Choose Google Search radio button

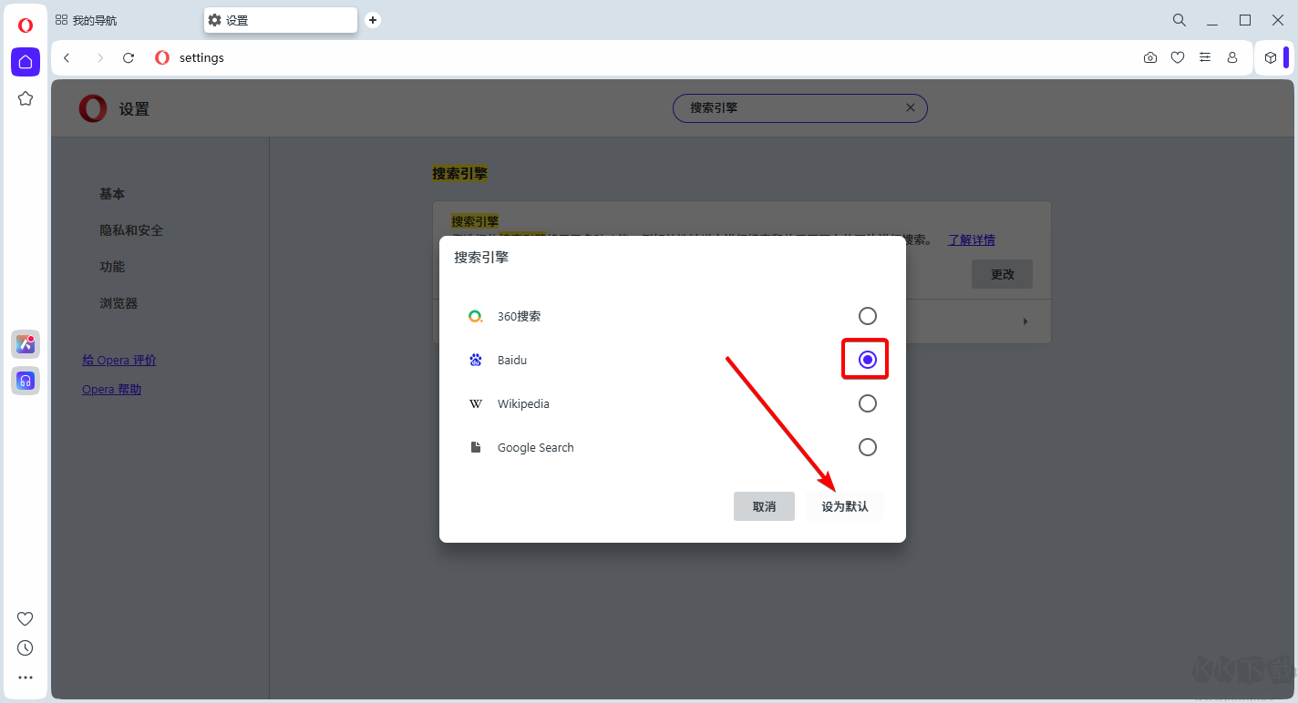tap(867, 447)
